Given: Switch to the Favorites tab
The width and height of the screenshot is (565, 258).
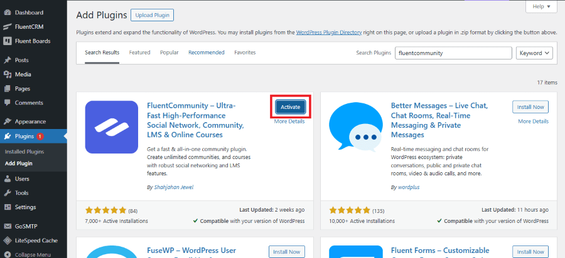Looking at the screenshot, I should [245, 53].
